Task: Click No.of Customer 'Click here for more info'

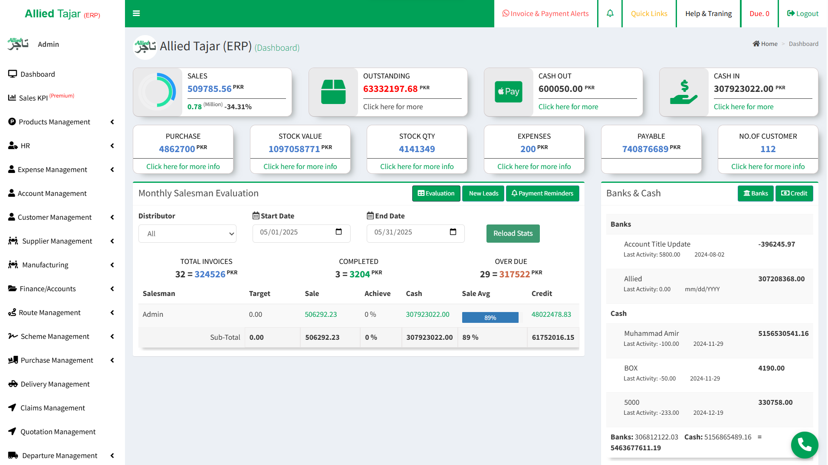Action: (x=768, y=166)
